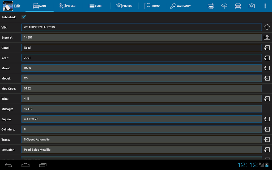Screen dimensions: 272x170
Task: Tap the Stock # field with 14651
Action: click(x=142, y=37)
